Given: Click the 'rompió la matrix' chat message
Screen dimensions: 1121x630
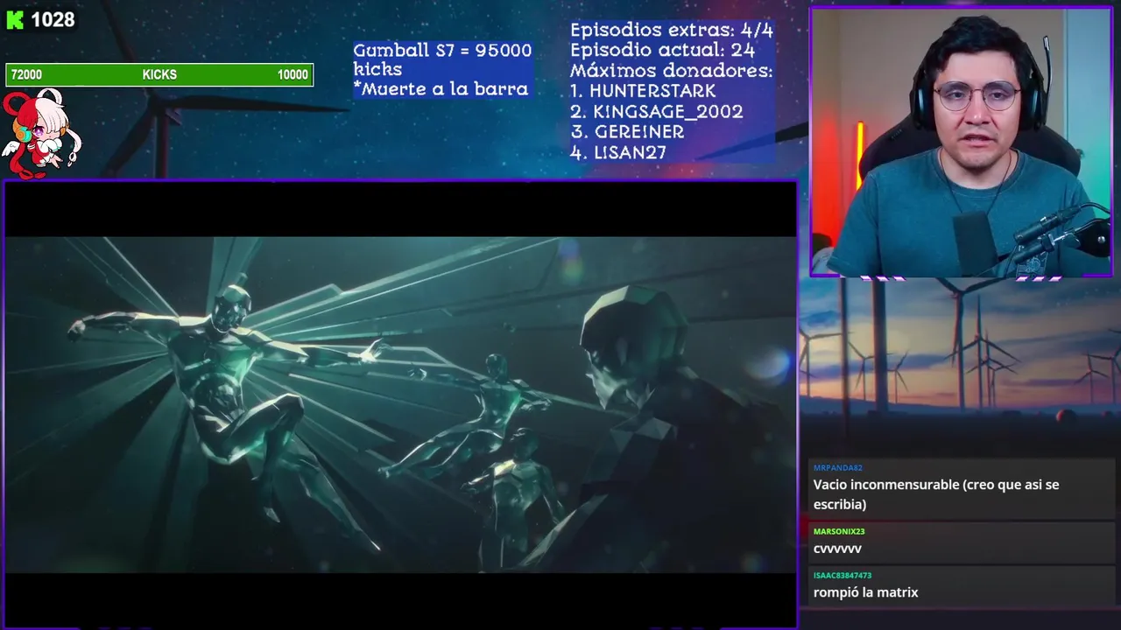Looking at the screenshot, I should point(865,592).
